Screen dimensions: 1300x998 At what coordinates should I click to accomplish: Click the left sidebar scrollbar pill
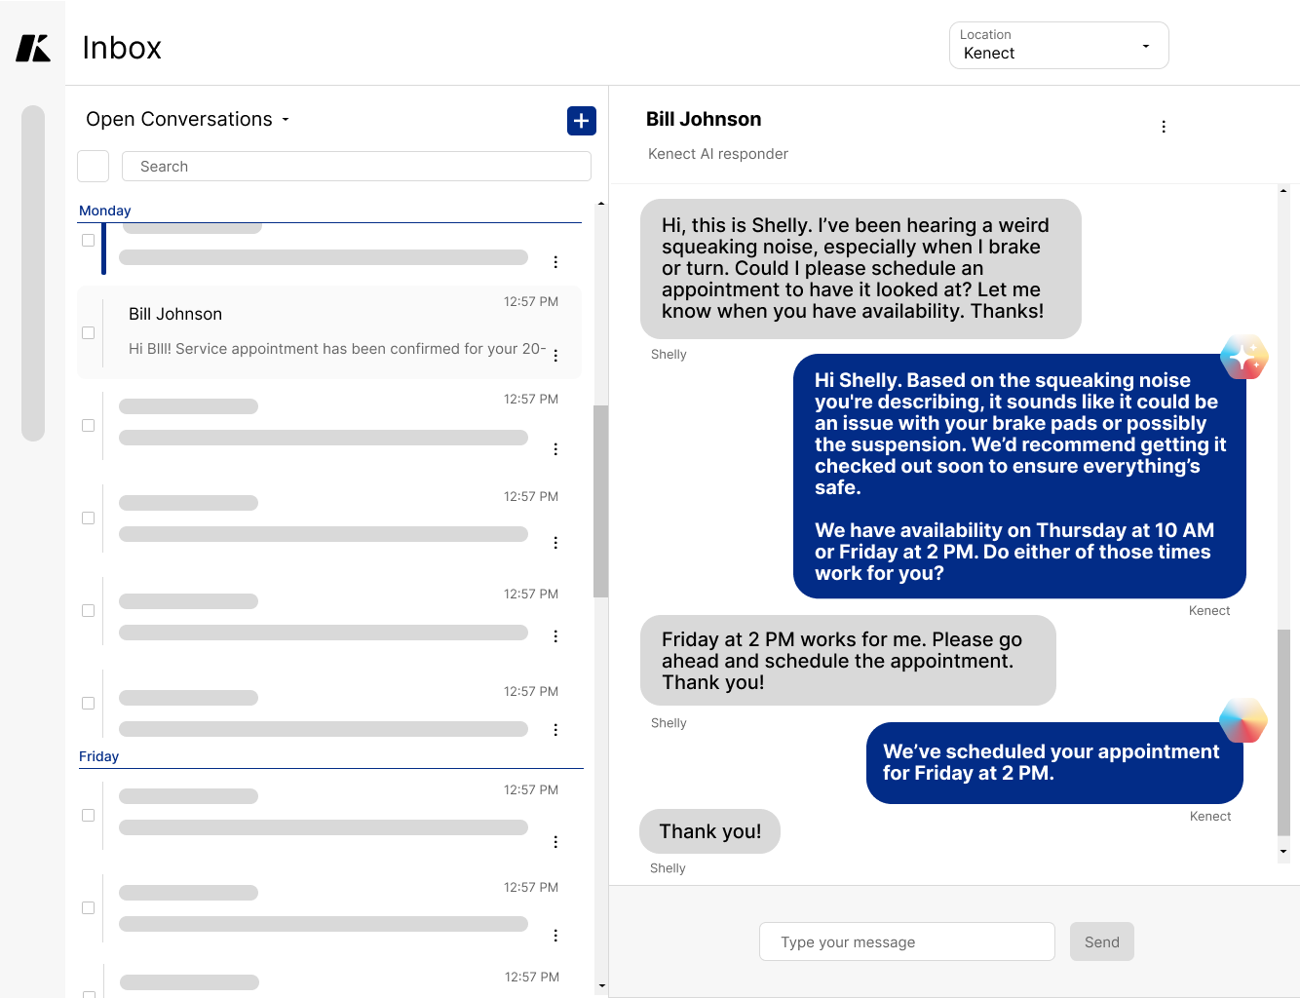pyautogui.click(x=33, y=273)
